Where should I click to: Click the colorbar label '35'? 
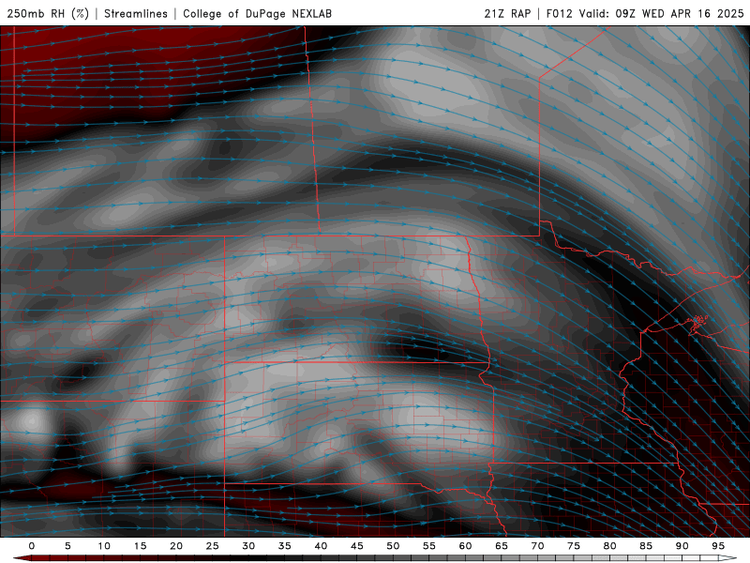285,546
